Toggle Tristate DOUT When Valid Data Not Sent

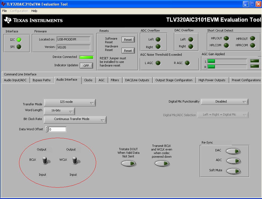pos(128,163)
